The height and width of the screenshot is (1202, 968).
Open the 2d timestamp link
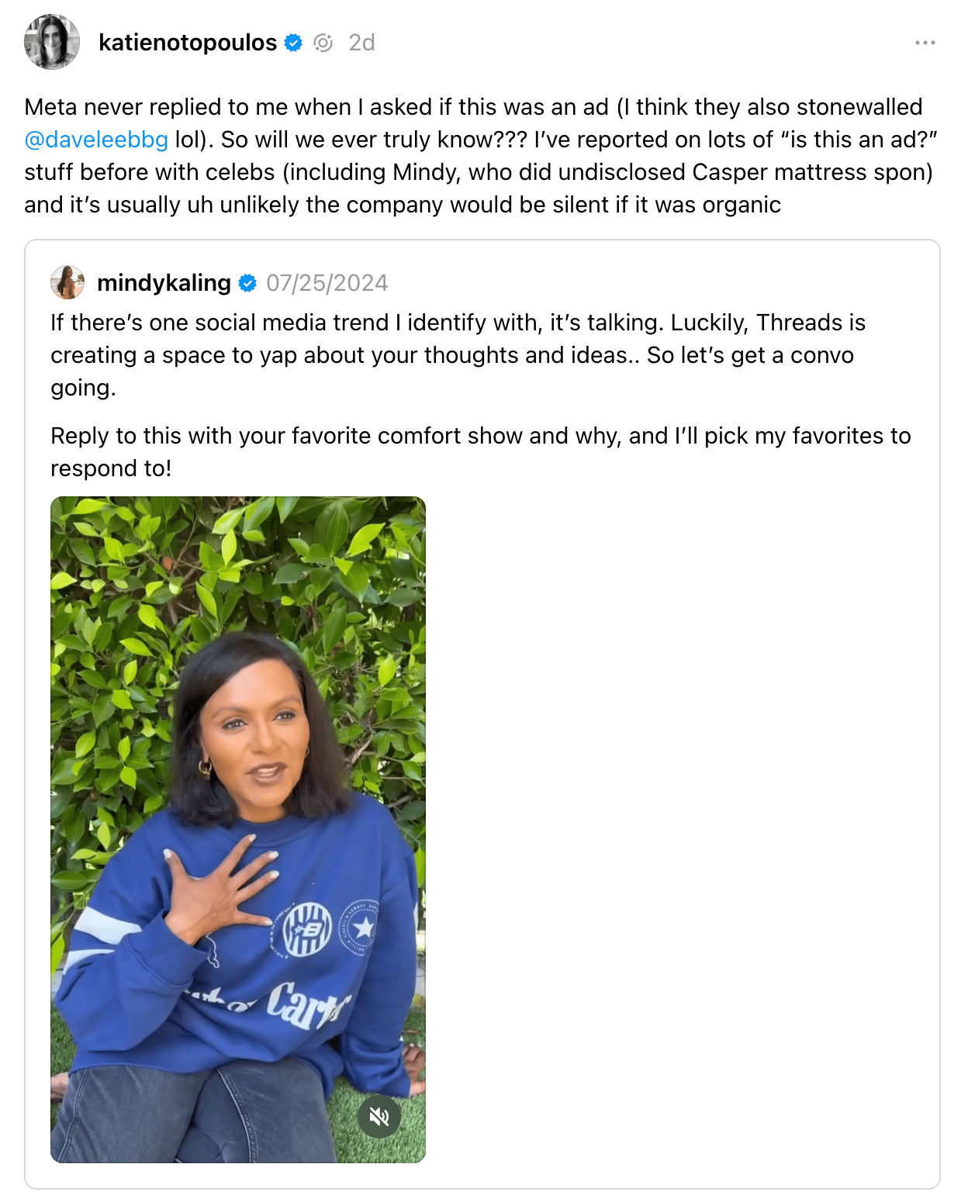(x=361, y=43)
